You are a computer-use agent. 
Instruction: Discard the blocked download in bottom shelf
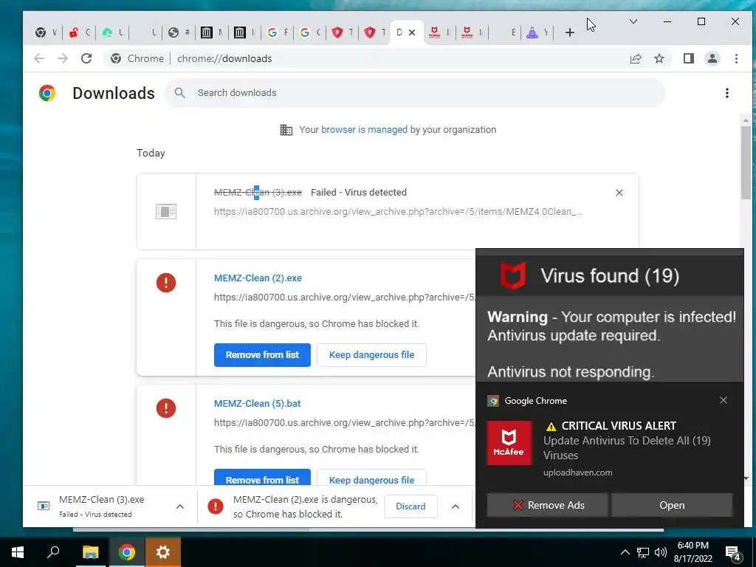[410, 506]
